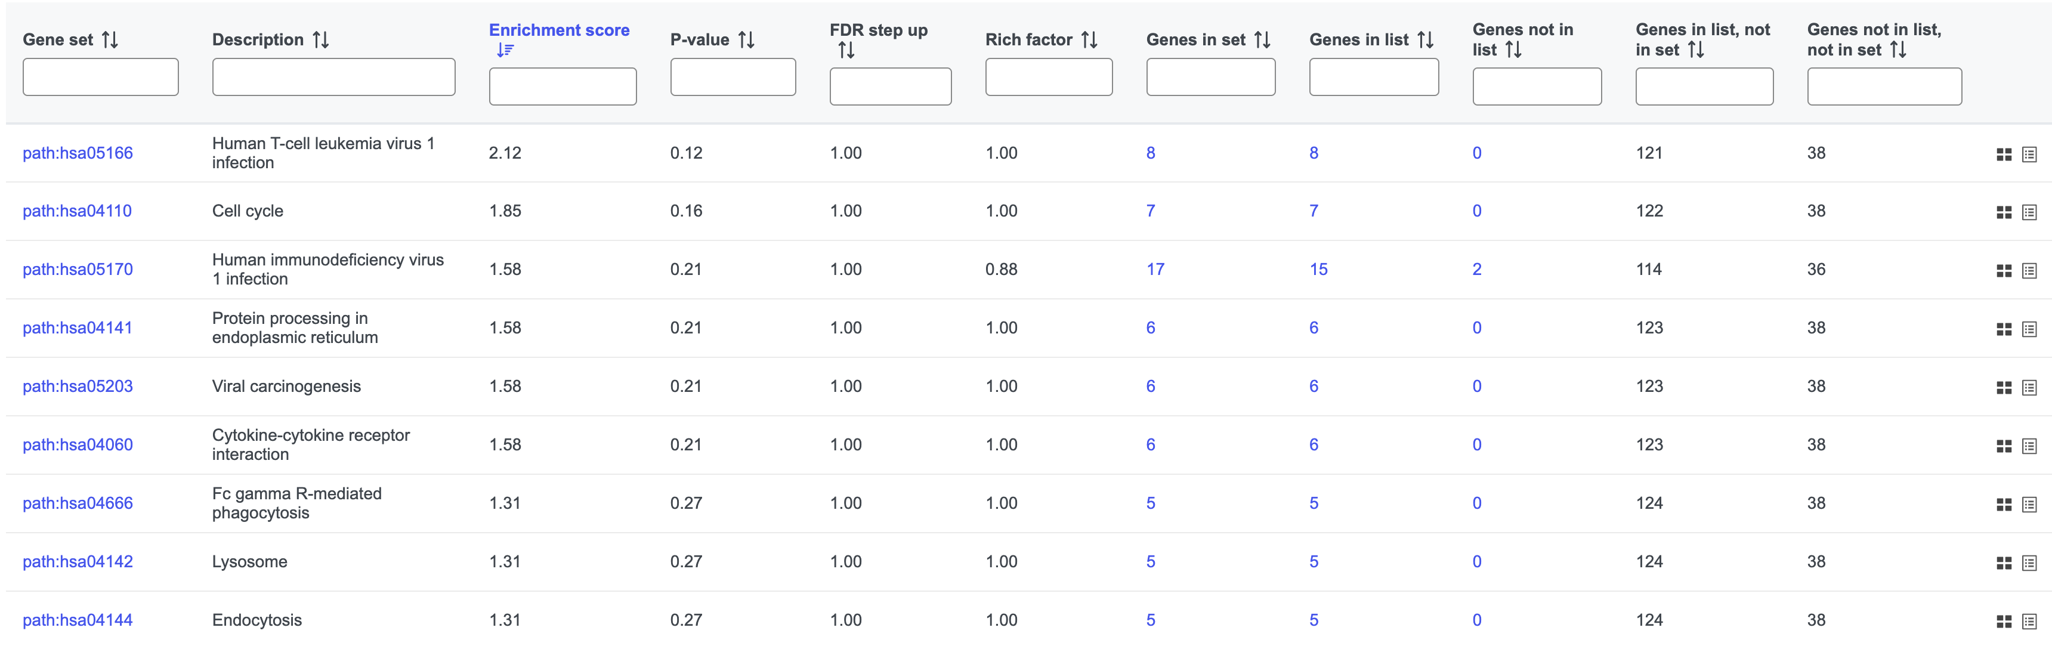Sort by the Genes in set column
2052x649 pixels.
point(1262,40)
